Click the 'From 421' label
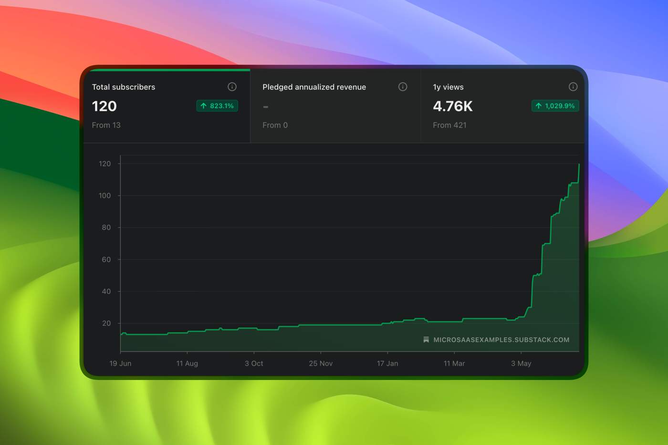 click(x=449, y=125)
